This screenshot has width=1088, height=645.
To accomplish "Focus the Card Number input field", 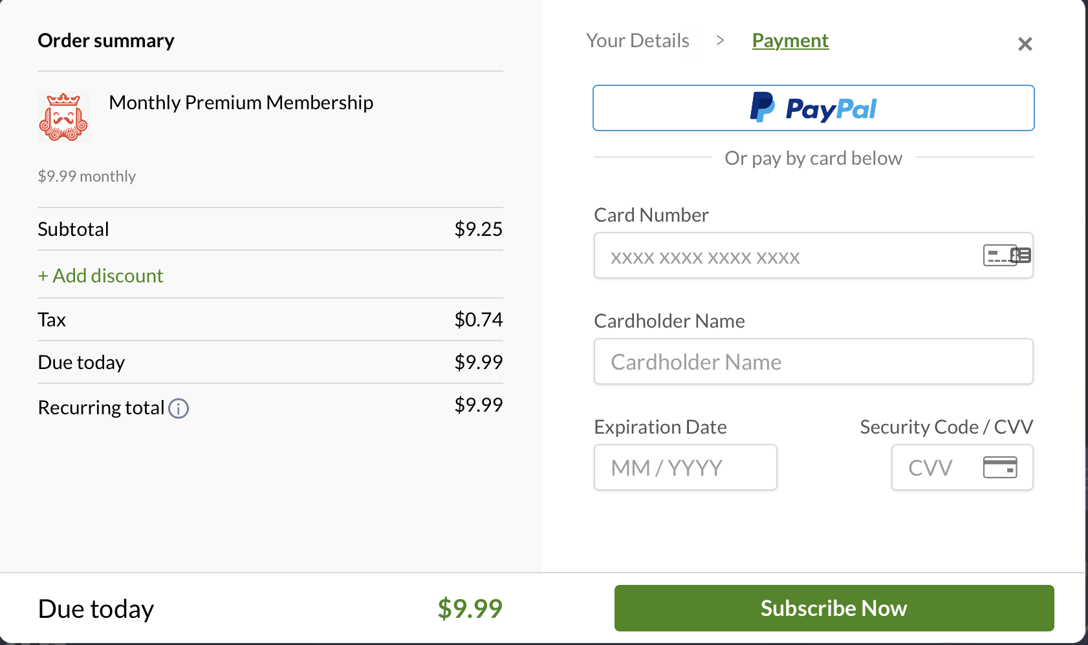I will 814,255.
